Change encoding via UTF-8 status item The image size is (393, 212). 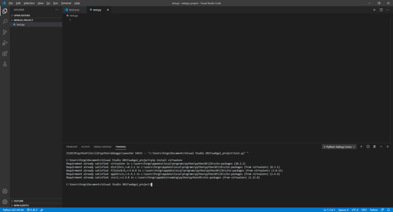pos(355,210)
